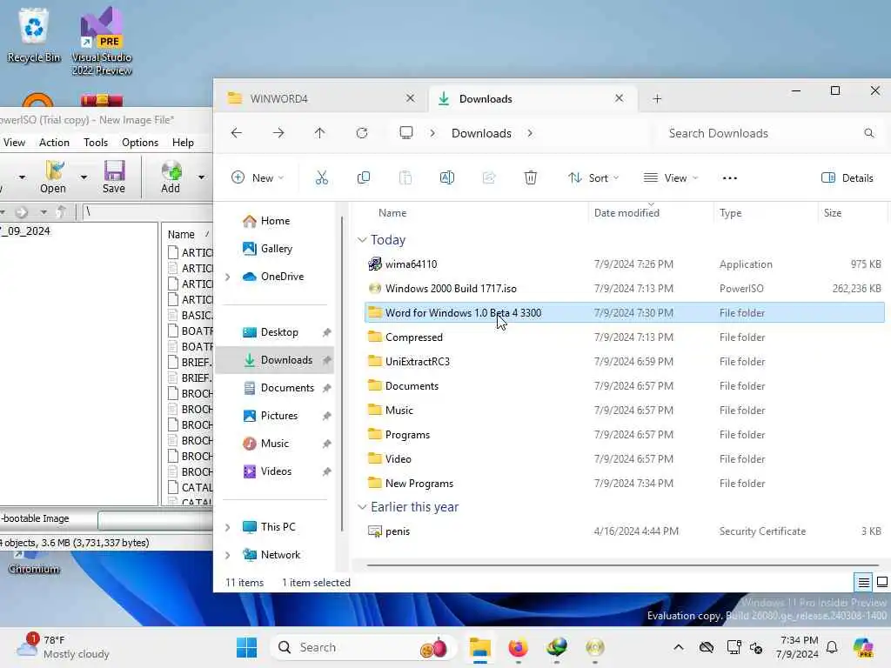
Task: Click the horizontal scrollbar in file list
Action: pyautogui.click(x=621, y=565)
